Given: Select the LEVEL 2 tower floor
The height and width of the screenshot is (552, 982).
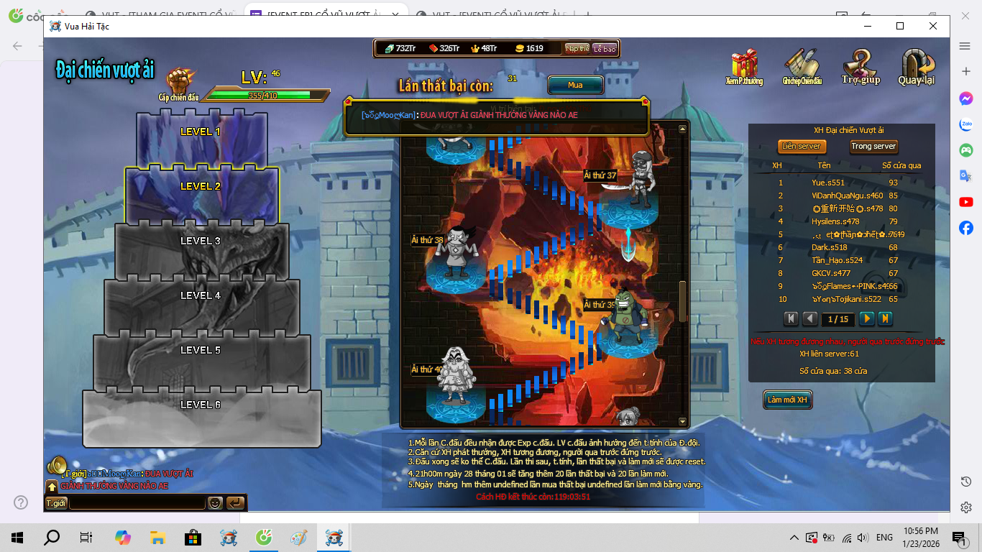Looking at the screenshot, I should pos(201,194).
